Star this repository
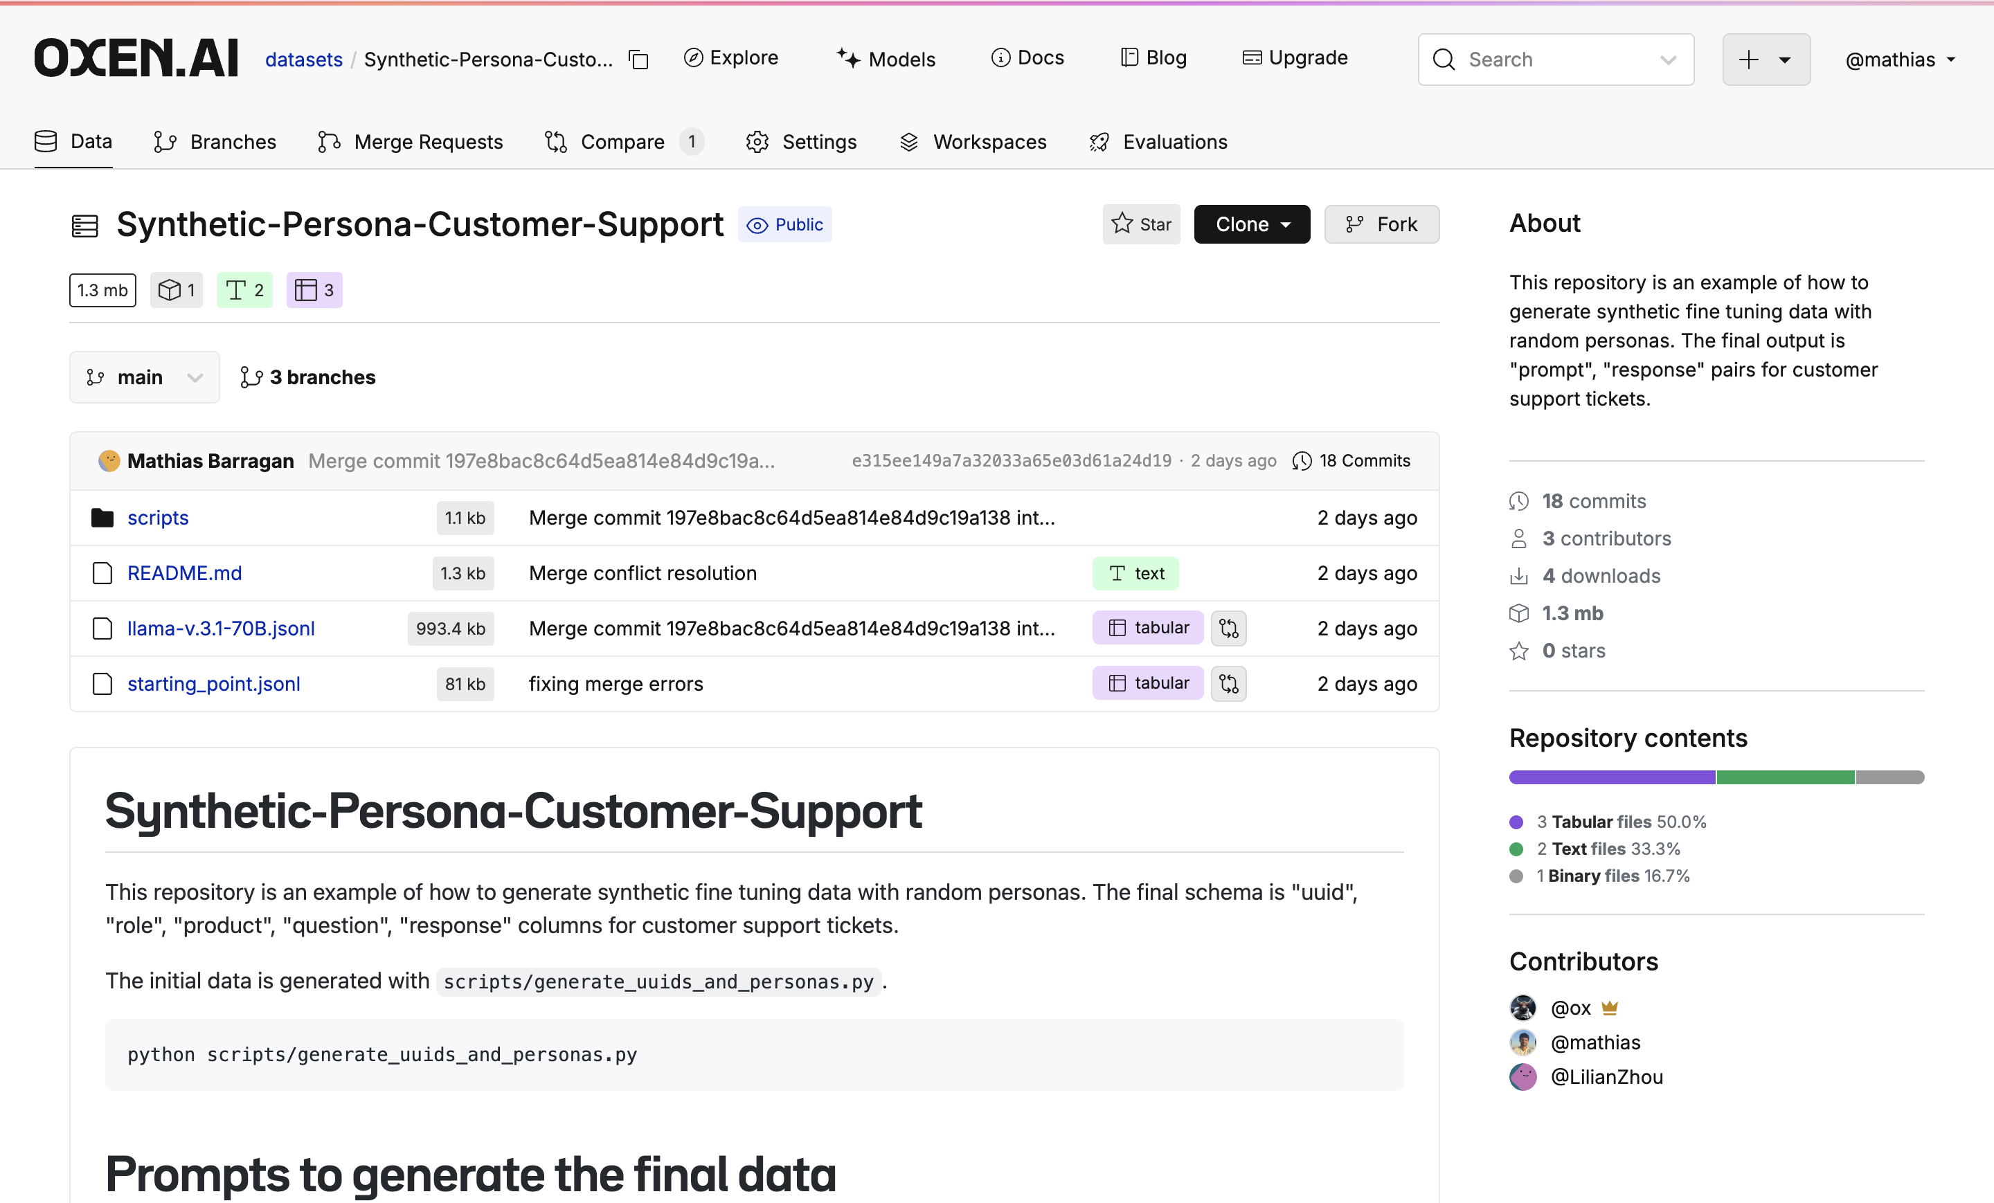 (x=1140, y=224)
